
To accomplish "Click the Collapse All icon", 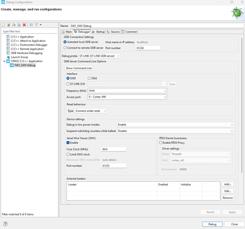I will pyautogui.click(x=31, y=25).
